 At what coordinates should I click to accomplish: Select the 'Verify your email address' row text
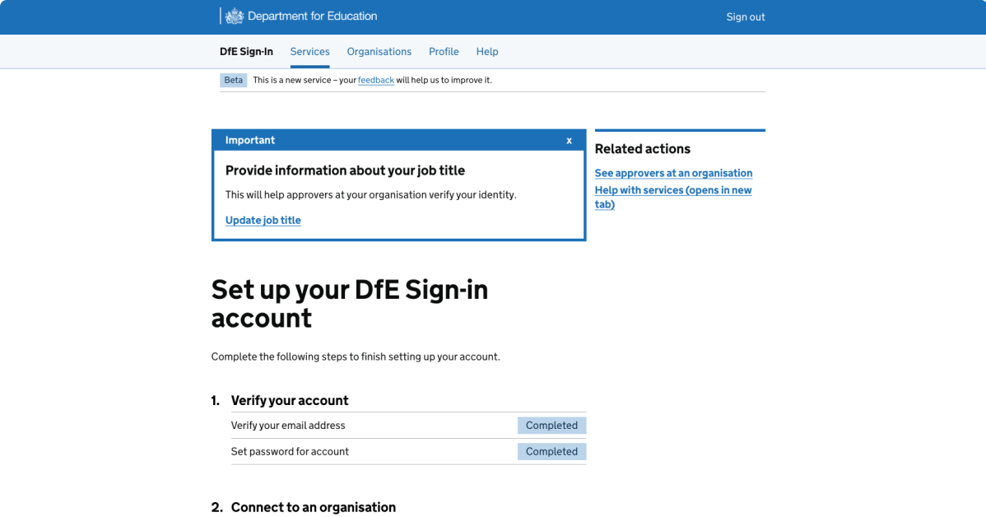(x=288, y=425)
